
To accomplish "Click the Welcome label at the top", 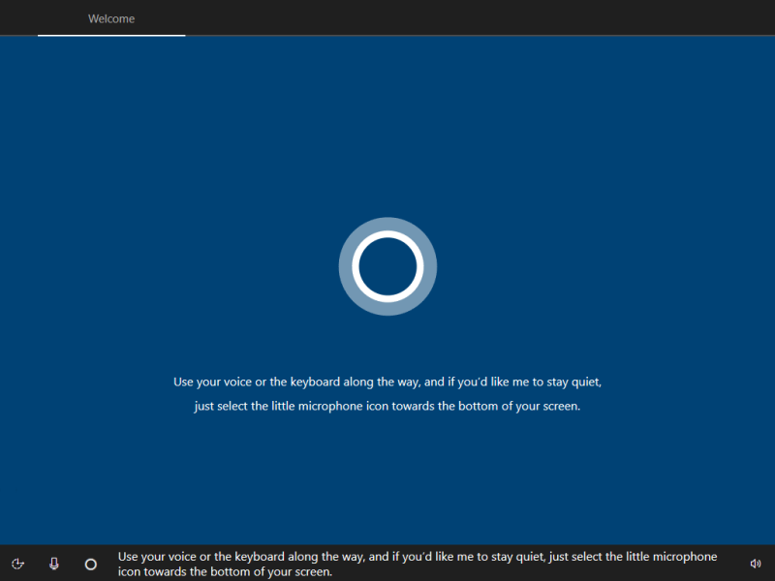I will click(110, 18).
